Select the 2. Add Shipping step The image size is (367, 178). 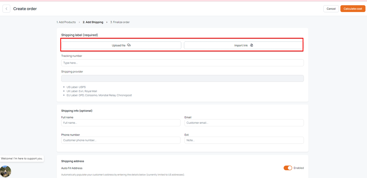(x=93, y=22)
